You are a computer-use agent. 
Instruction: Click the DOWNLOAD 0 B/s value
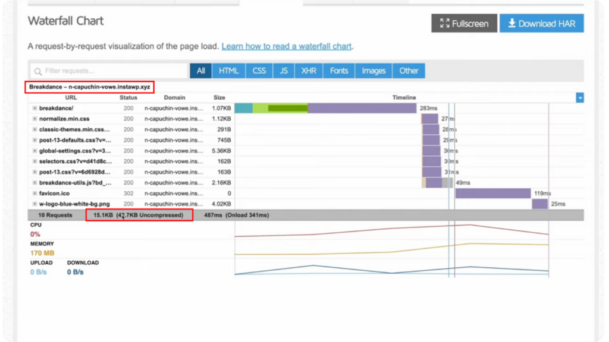(x=75, y=272)
